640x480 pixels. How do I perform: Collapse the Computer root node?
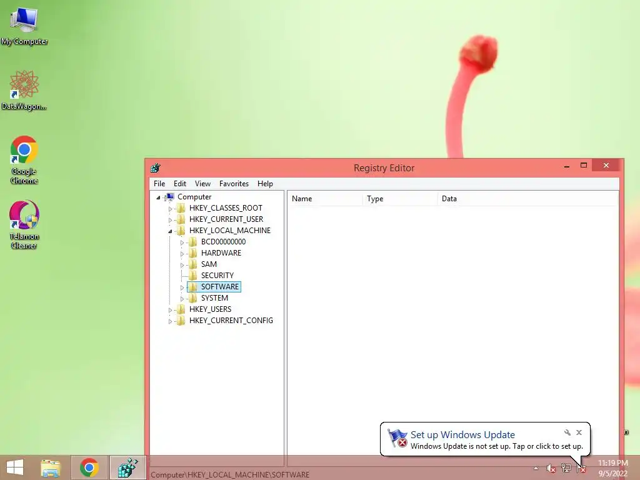158,197
